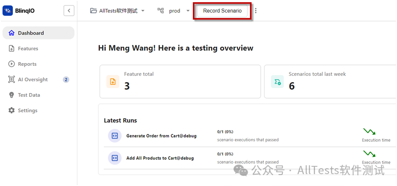Image resolution: width=397 pixels, height=186 pixels.
Task: Click the Reports play-circle icon
Action: pos(11,64)
